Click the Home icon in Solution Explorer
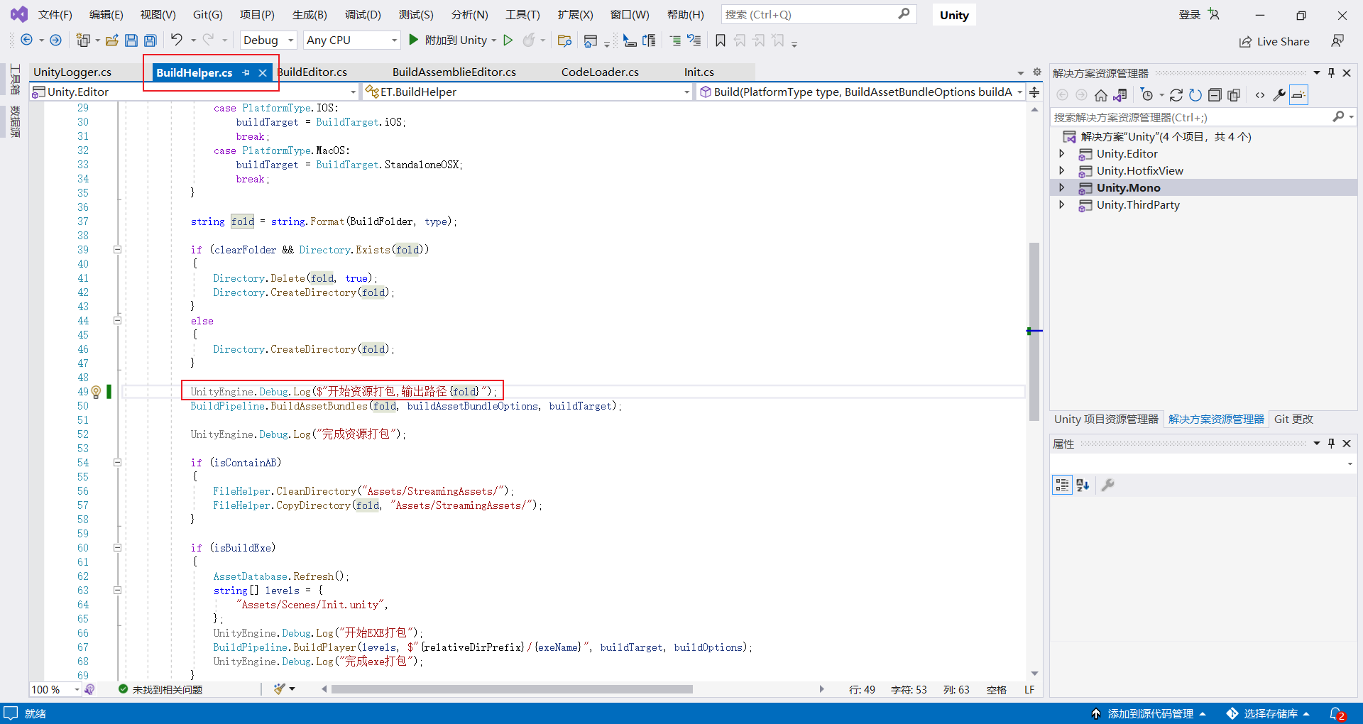 [1100, 95]
